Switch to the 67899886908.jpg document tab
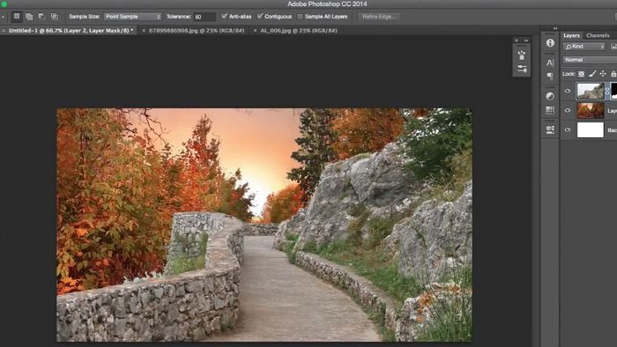 point(197,30)
